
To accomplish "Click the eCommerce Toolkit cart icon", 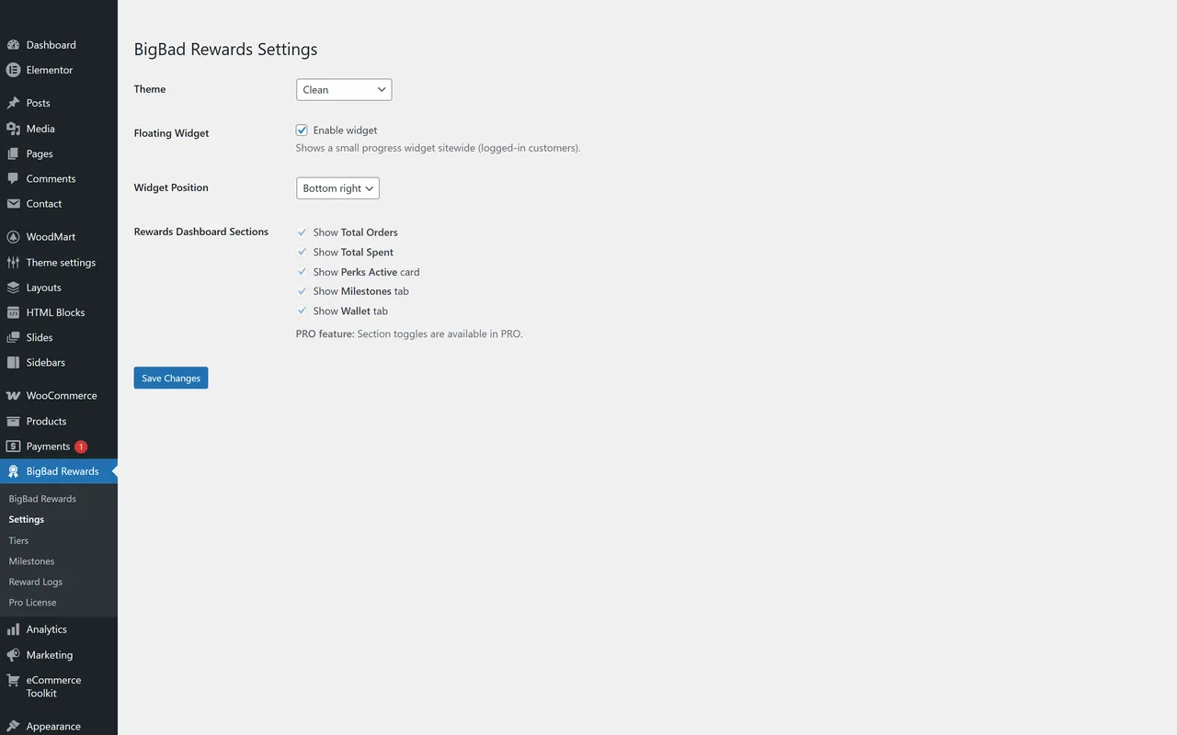I will tap(13, 681).
